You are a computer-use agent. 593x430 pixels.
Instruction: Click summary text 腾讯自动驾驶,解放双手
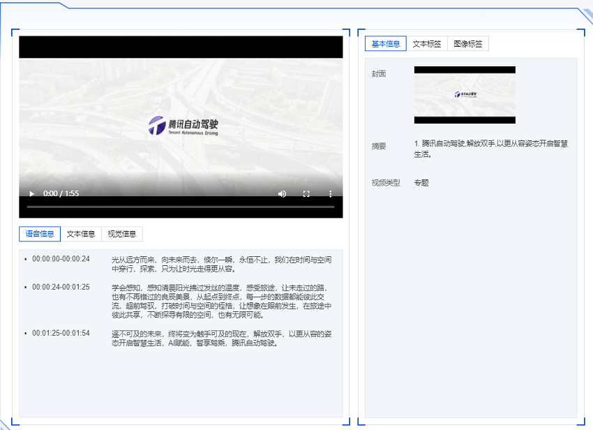point(491,149)
